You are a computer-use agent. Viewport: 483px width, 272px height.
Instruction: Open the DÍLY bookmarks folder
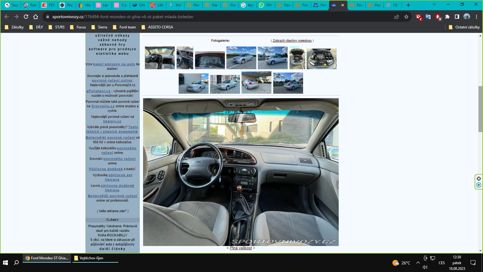pos(36,27)
